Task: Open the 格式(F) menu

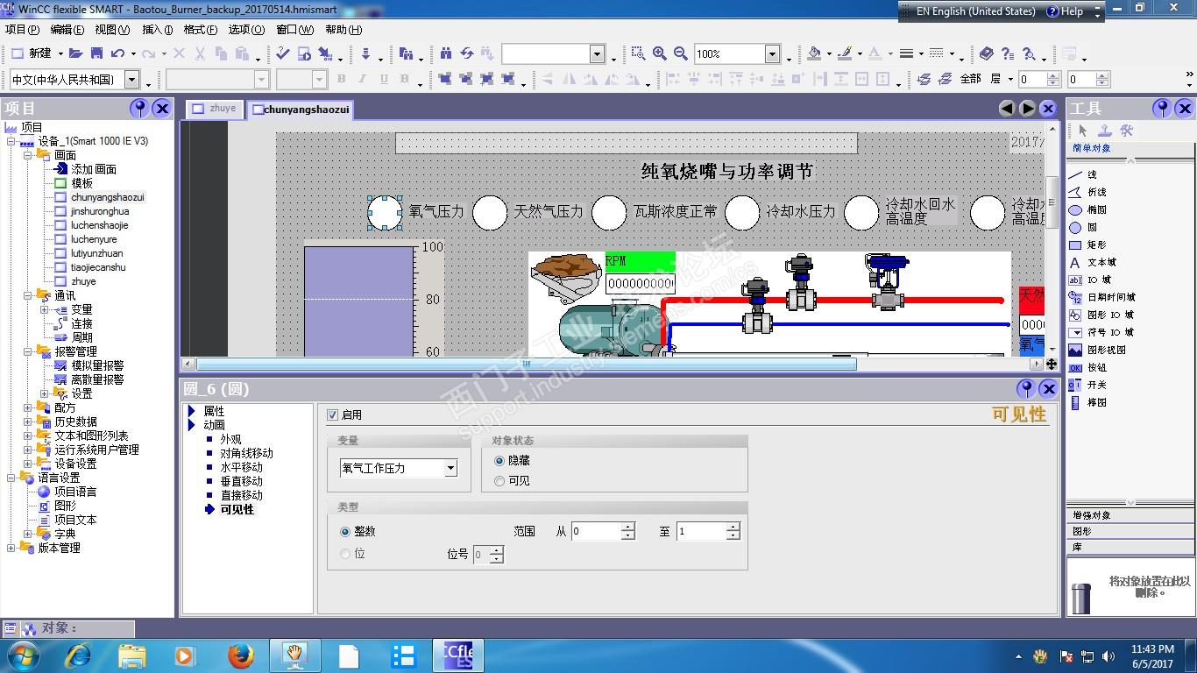Action: [201, 30]
